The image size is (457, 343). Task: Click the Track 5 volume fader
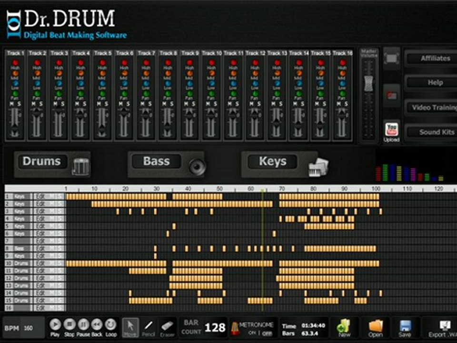pyautogui.click(x=102, y=130)
